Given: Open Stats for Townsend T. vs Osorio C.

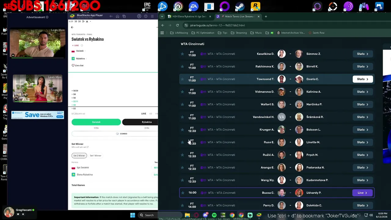Looking at the screenshot, I should (363, 79).
